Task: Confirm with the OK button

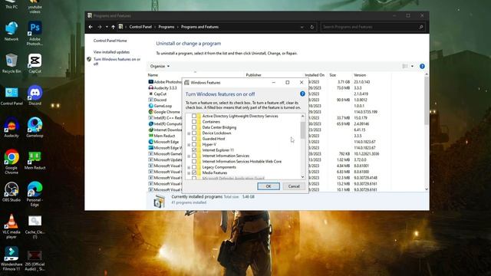Action: coord(269,186)
